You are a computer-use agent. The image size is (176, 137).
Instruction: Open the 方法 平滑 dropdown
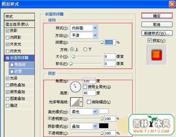84,35
